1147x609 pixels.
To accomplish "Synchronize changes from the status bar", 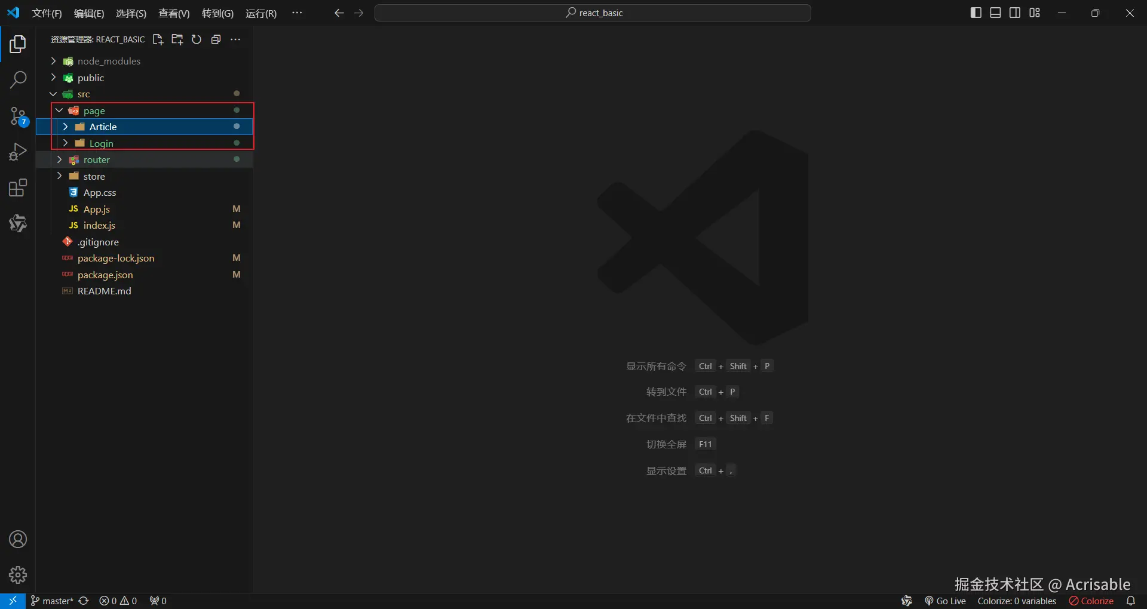I will pyautogui.click(x=84, y=601).
